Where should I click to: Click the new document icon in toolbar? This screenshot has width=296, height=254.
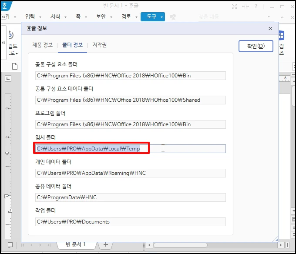coord(15,67)
